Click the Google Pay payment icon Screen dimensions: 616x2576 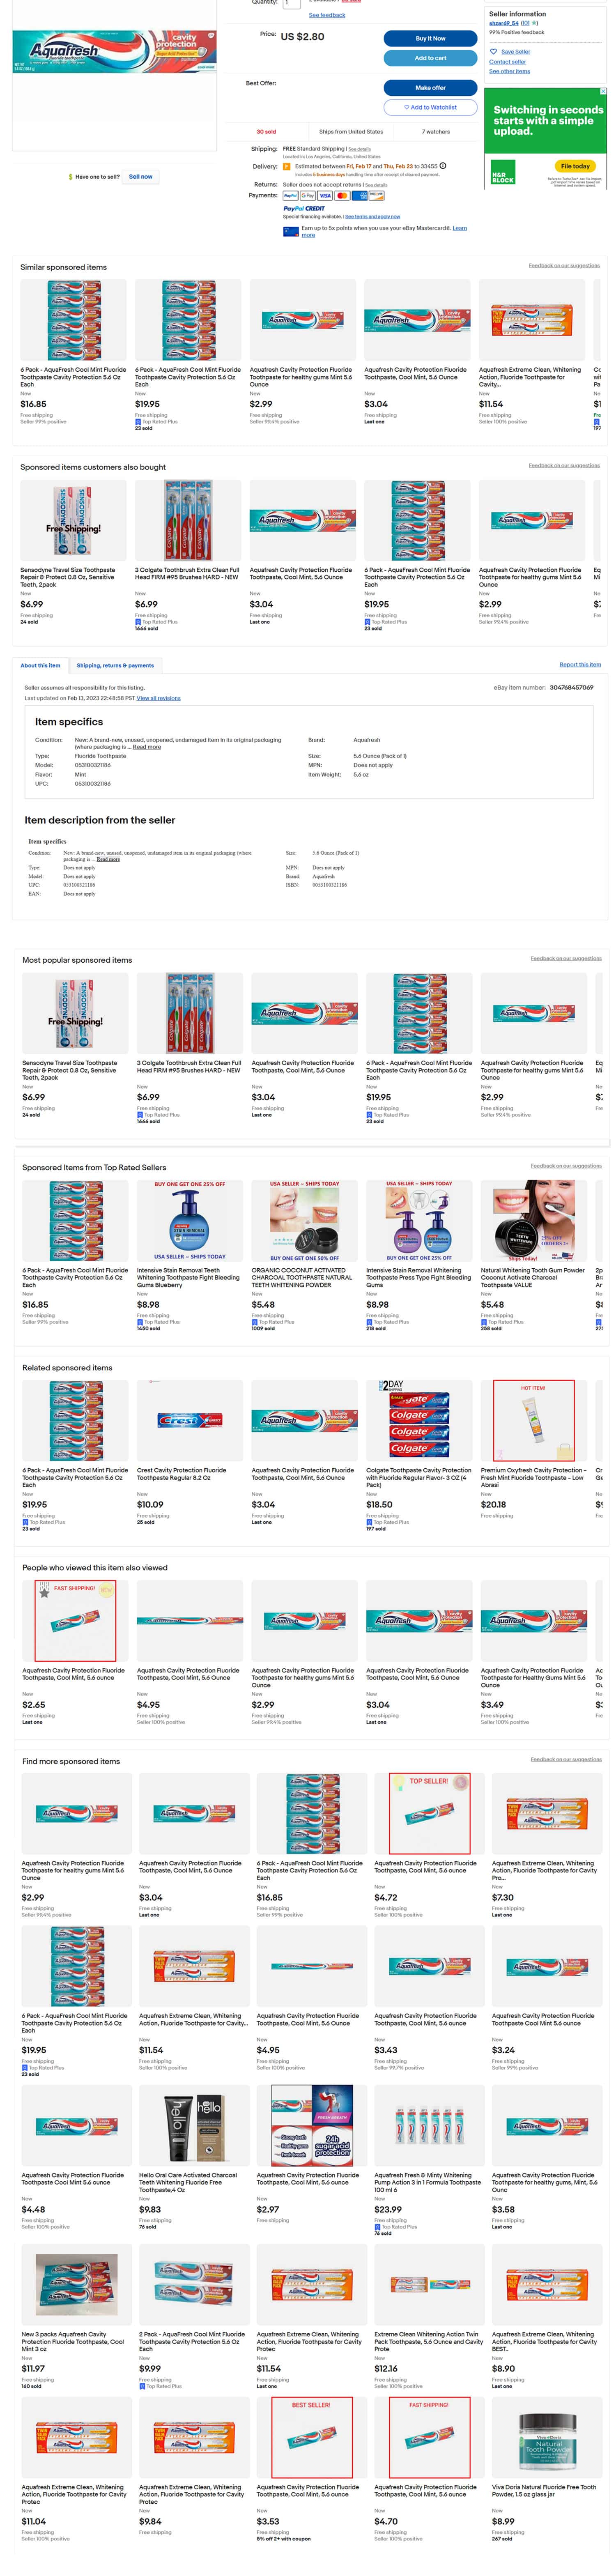(308, 196)
